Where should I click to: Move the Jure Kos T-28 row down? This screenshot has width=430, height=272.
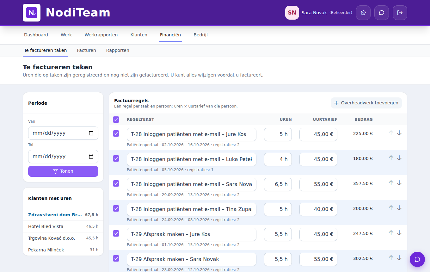coord(399,133)
